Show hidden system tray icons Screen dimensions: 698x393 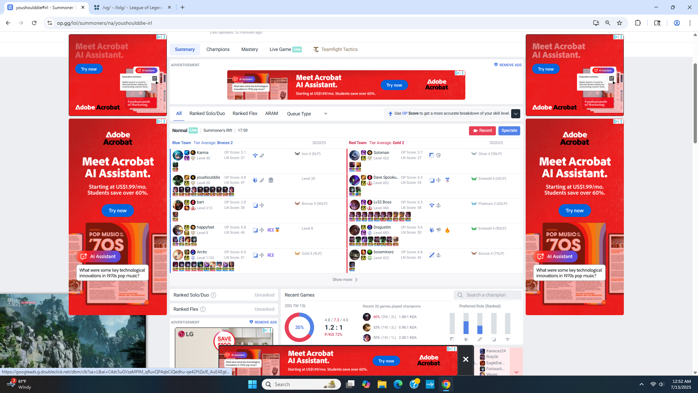[x=642, y=384]
